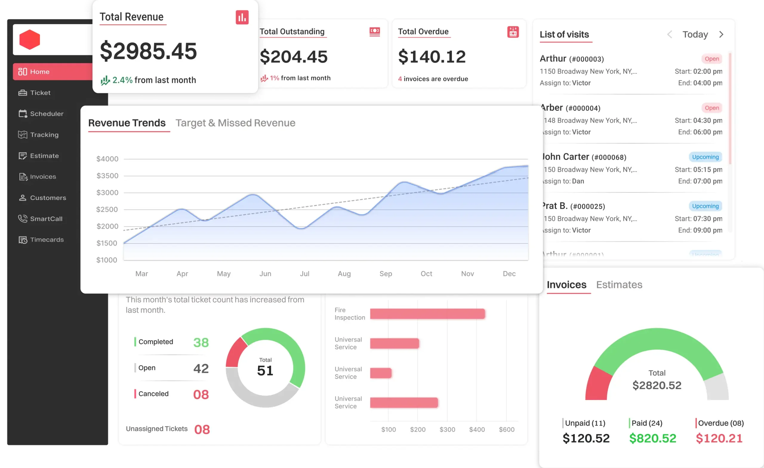This screenshot has width=764, height=468.
Task: Click the Fire Inspection bar
Action: [x=427, y=314]
